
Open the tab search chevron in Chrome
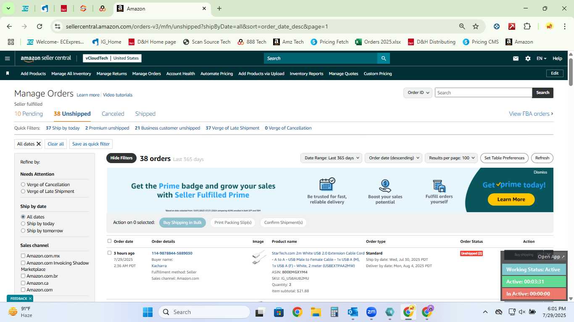8,8
